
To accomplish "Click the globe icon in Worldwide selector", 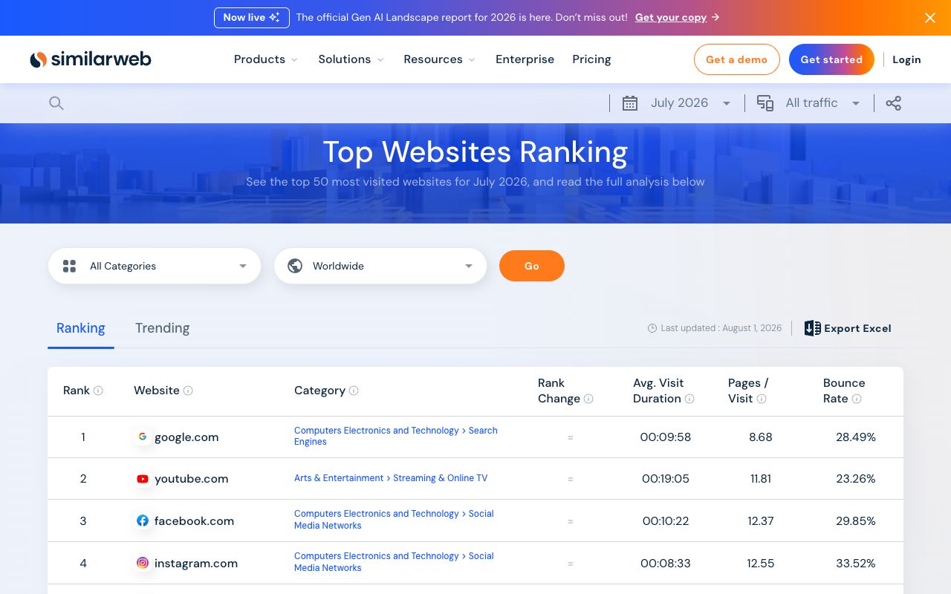I will pos(295,266).
